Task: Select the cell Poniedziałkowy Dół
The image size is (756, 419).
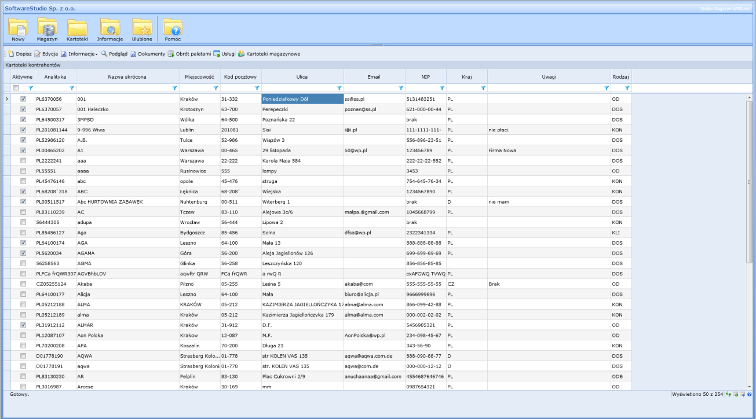Action: coord(302,99)
